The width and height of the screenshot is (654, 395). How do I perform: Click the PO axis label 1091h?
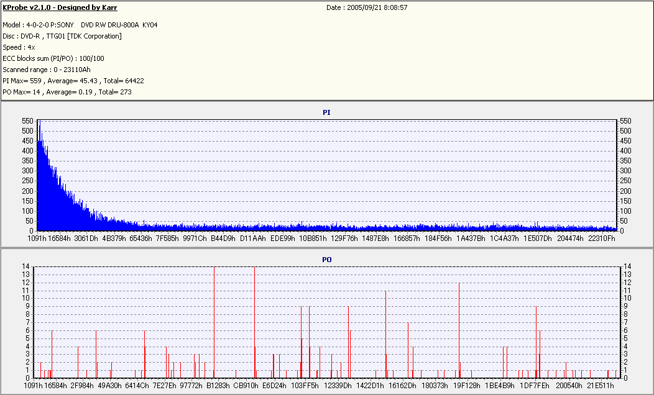33,386
